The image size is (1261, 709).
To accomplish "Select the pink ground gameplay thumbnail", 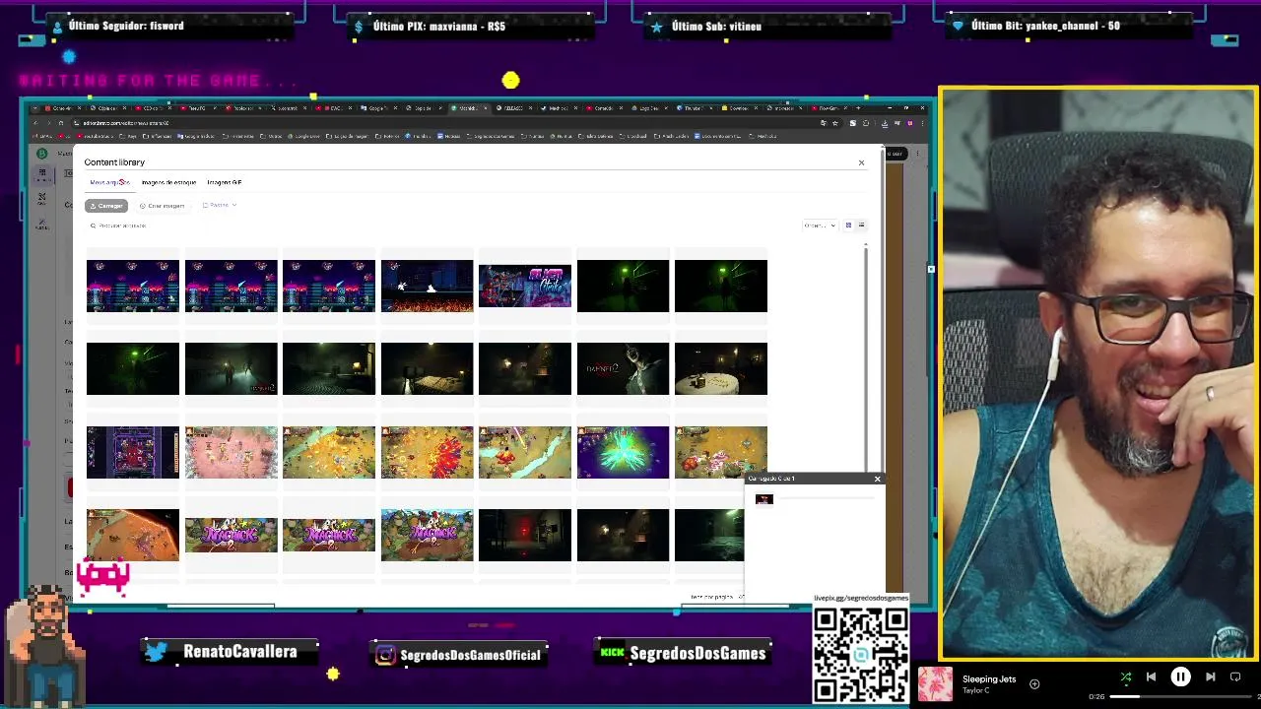I will coord(232,452).
